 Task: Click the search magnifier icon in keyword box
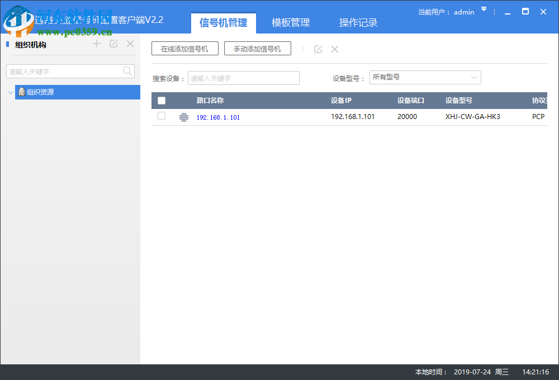point(127,72)
